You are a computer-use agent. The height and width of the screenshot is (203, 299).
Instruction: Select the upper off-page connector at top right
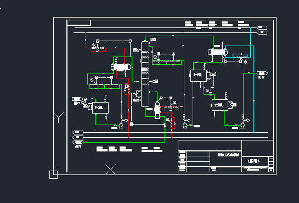(262, 27)
